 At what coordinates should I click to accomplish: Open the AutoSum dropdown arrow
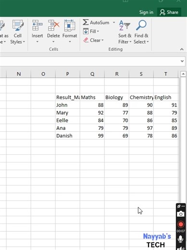click(x=114, y=23)
